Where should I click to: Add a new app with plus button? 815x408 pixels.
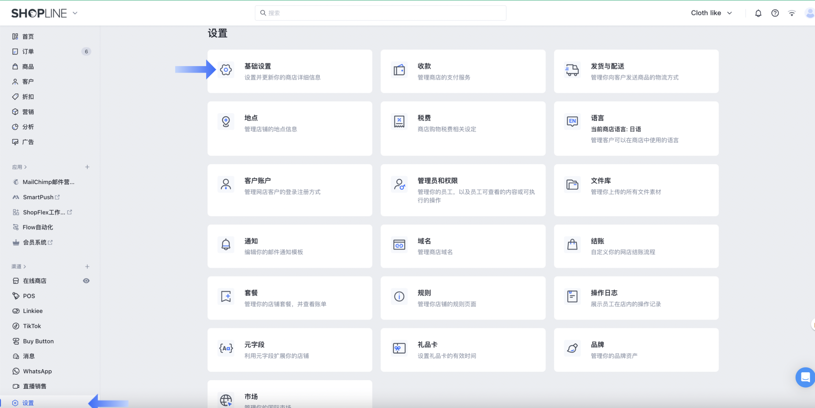point(87,167)
